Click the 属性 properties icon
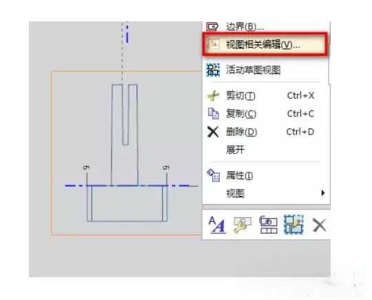372x300 pixels. (x=213, y=175)
